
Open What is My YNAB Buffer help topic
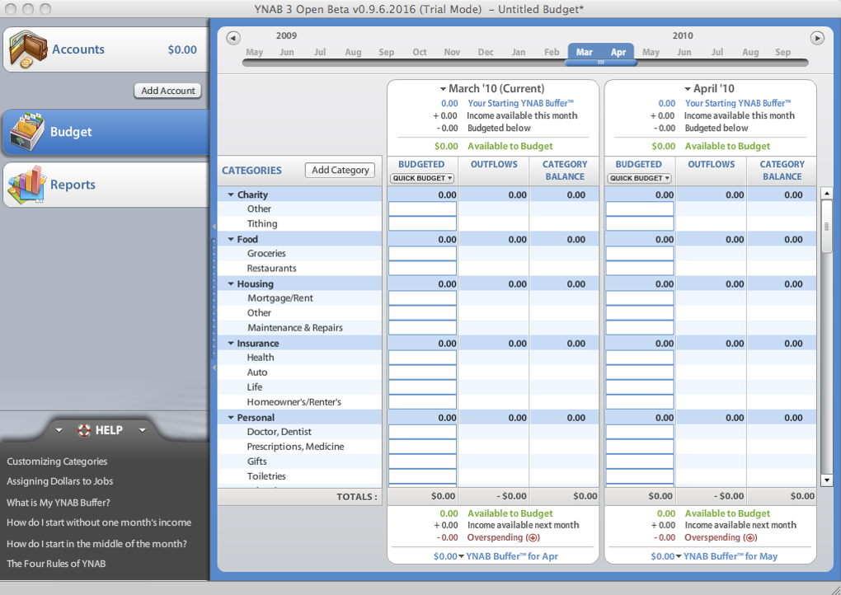tap(58, 503)
